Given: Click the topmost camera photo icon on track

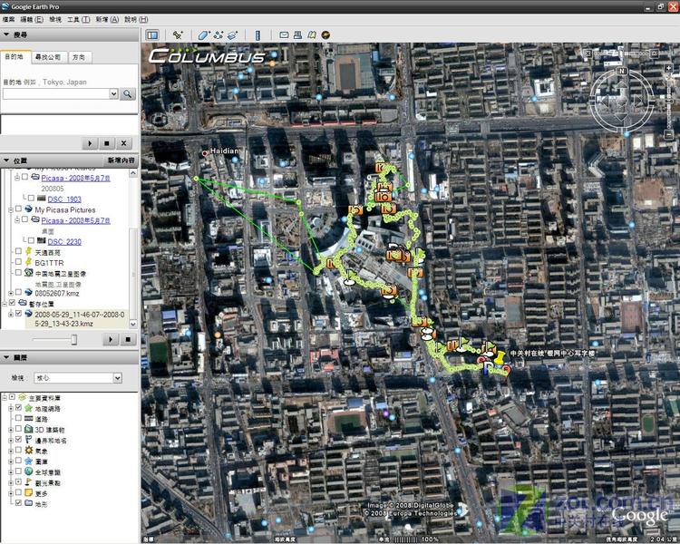Looking at the screenshot, I should [x=381, y=168].
